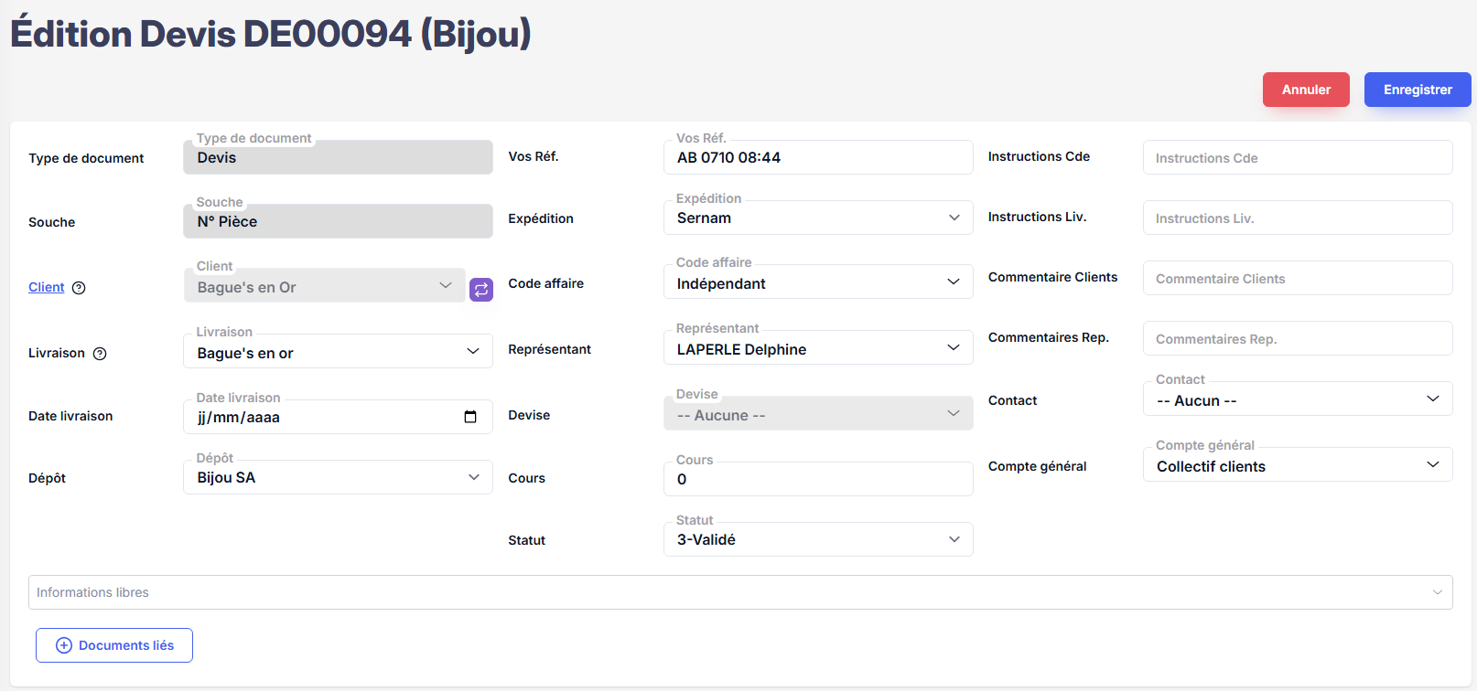Viewport: 1477px width, 691px height.
Task: Click the purple swap client icon
Action: (x=481, y=290)
